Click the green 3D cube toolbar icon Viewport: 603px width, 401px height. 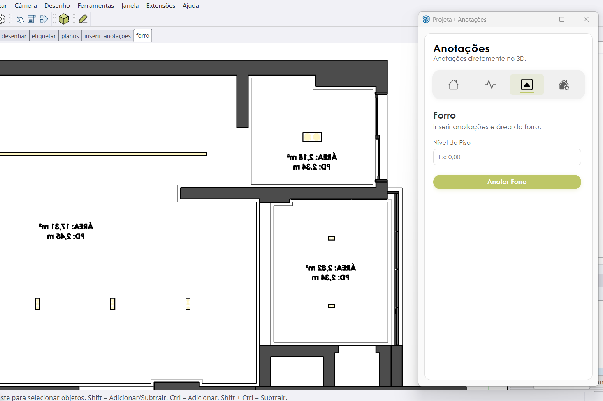[x=64, y=19]
